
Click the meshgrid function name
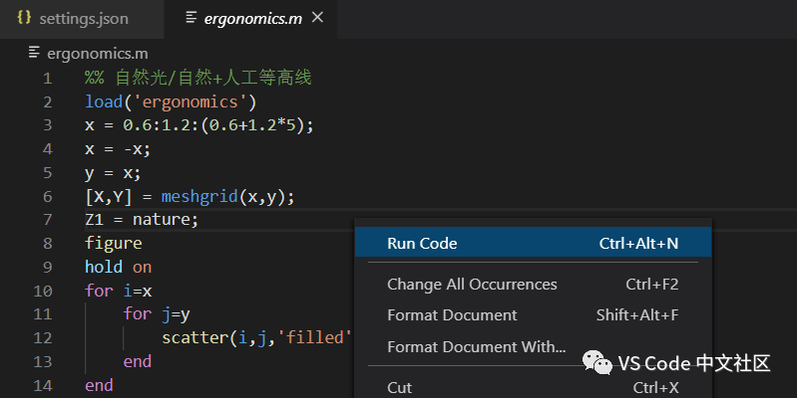click(x=199, y=196)
